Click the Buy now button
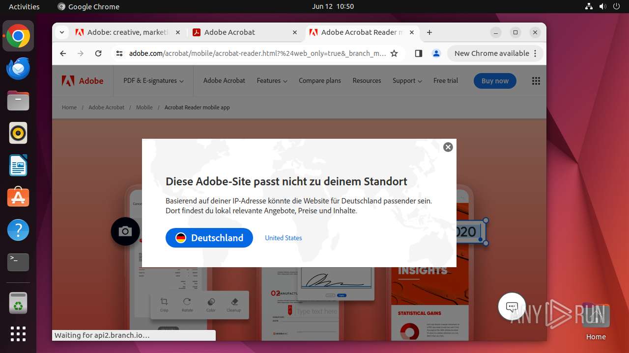The image size is (629, 353). [495, 81]
